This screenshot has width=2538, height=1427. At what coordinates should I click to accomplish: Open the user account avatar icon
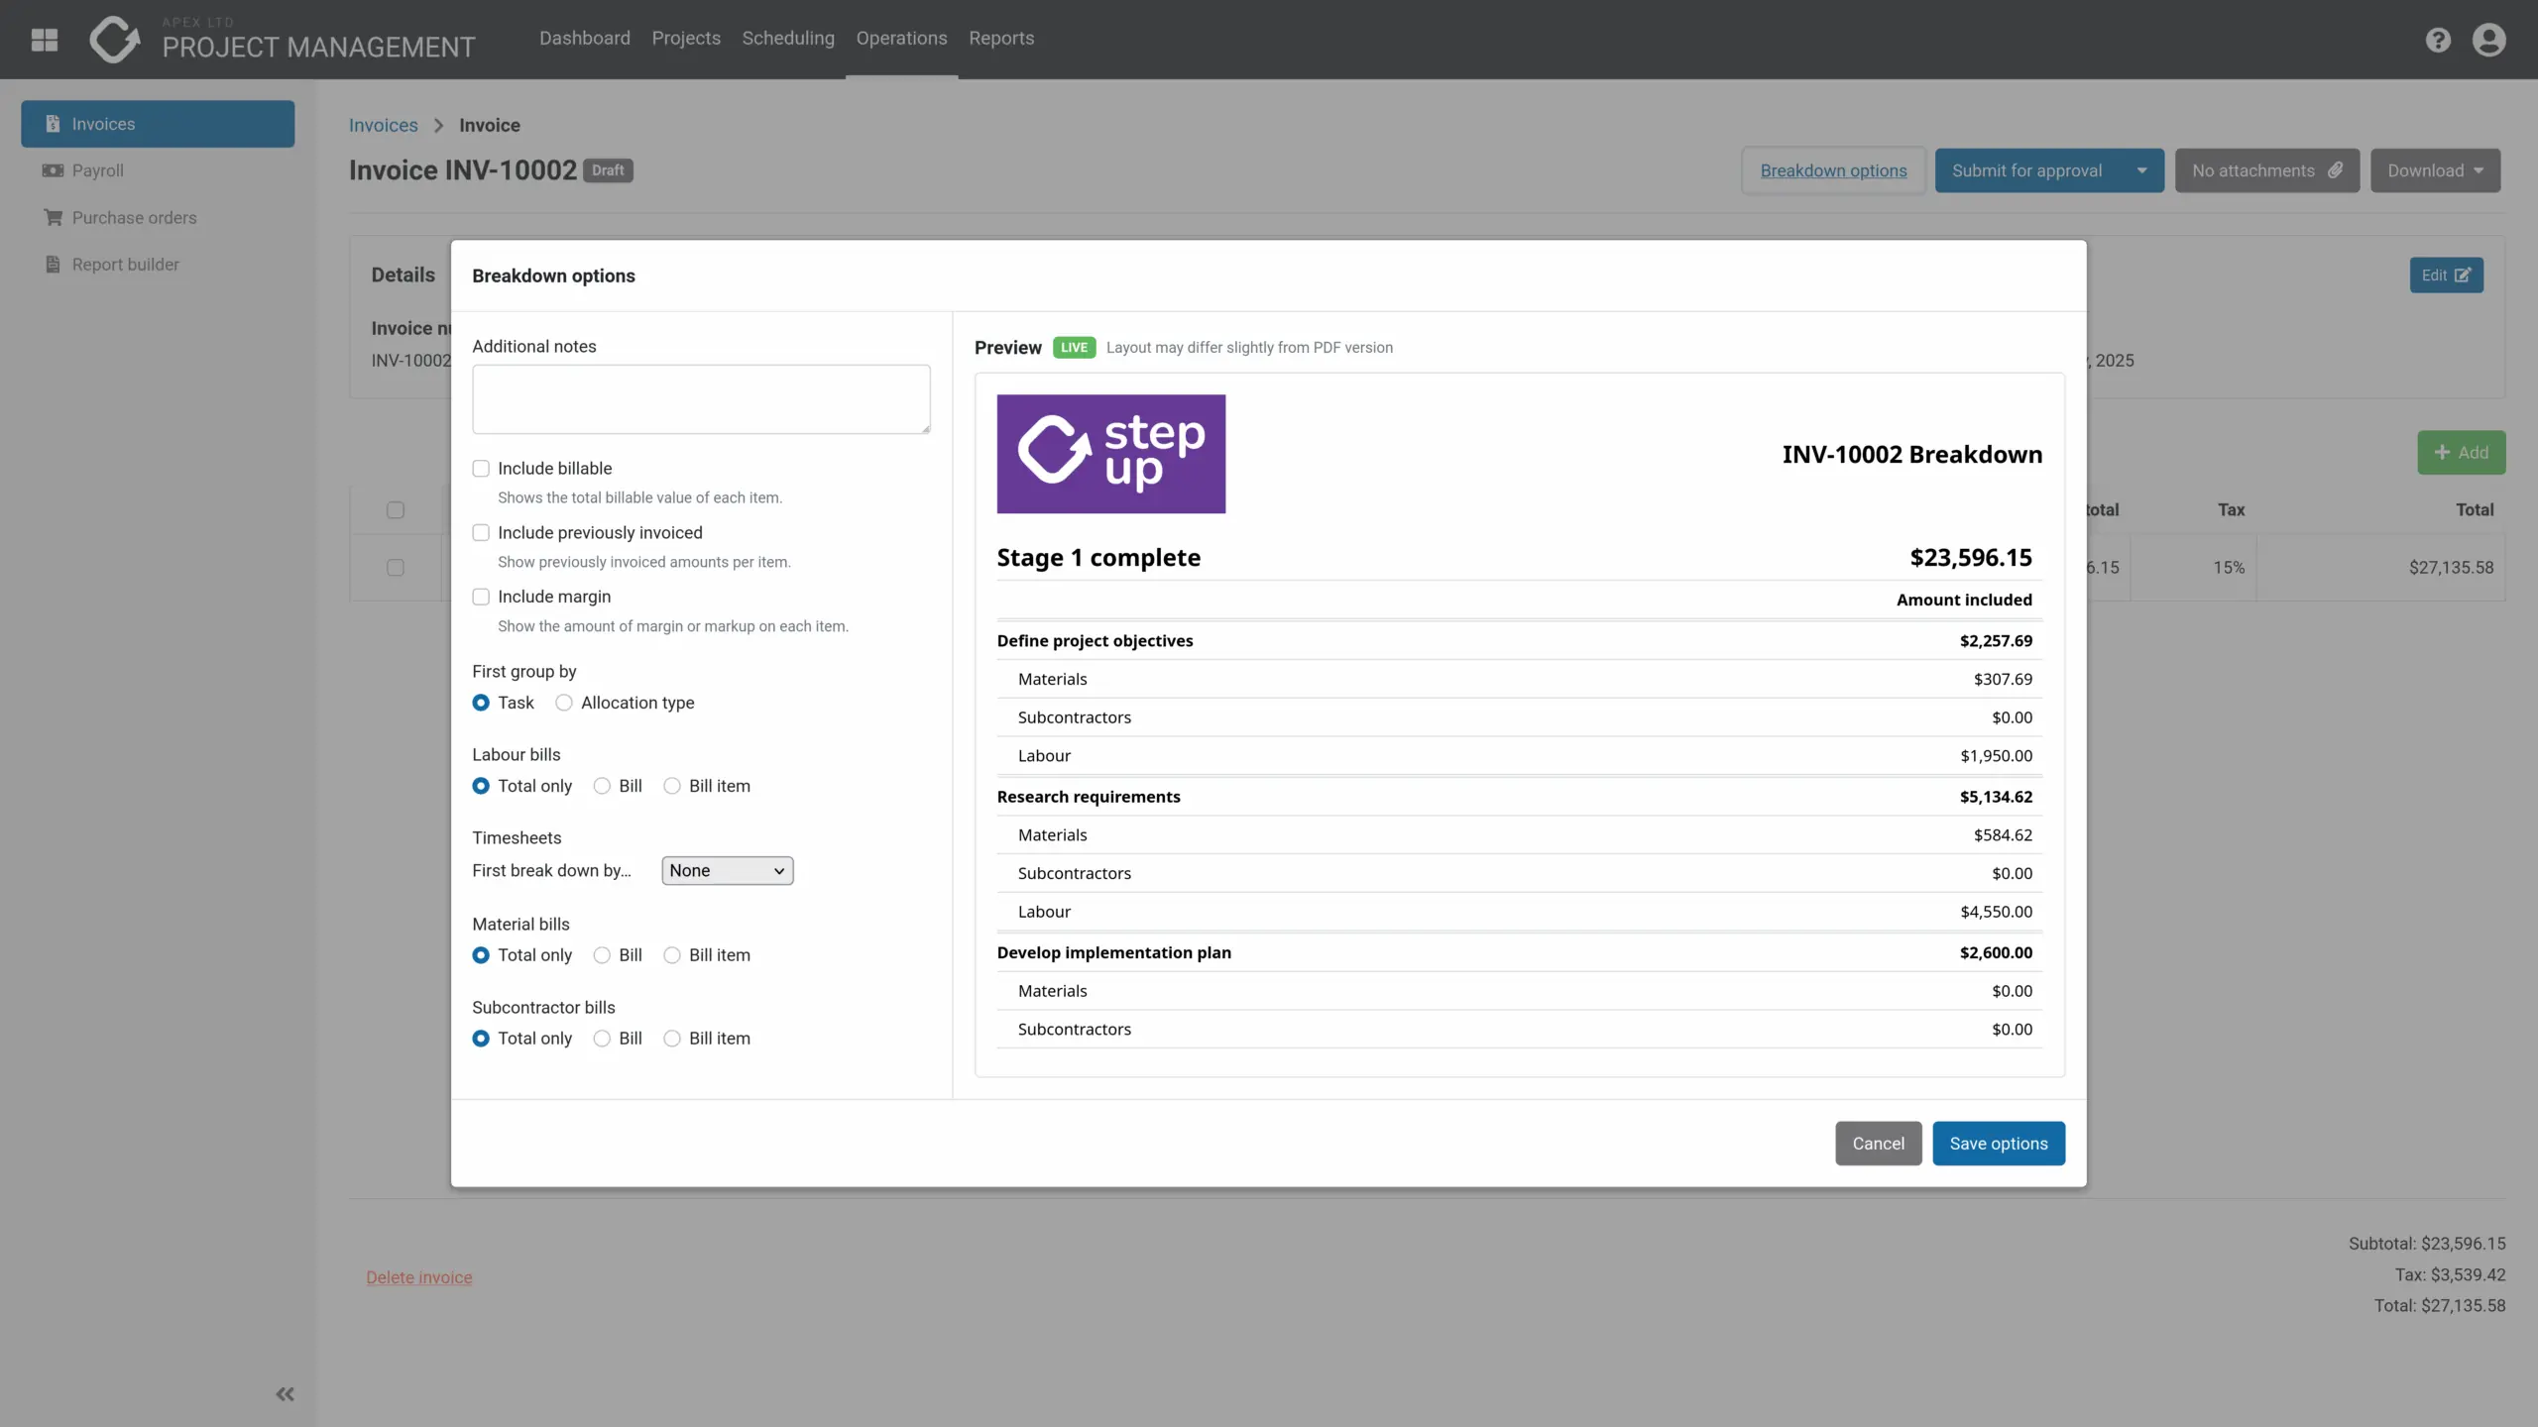(x=2488, y=40)
